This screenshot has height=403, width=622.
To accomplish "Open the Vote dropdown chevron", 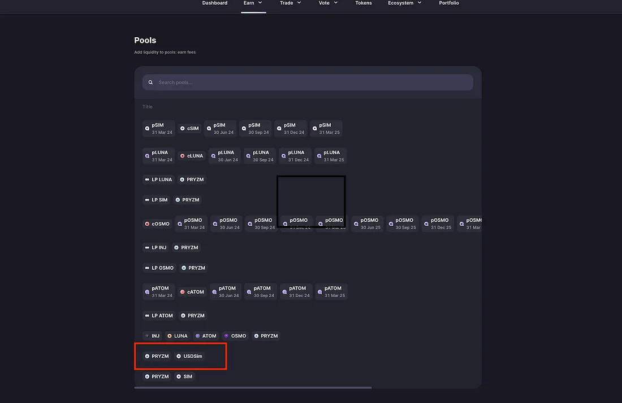I will click(x=336, y=3).
